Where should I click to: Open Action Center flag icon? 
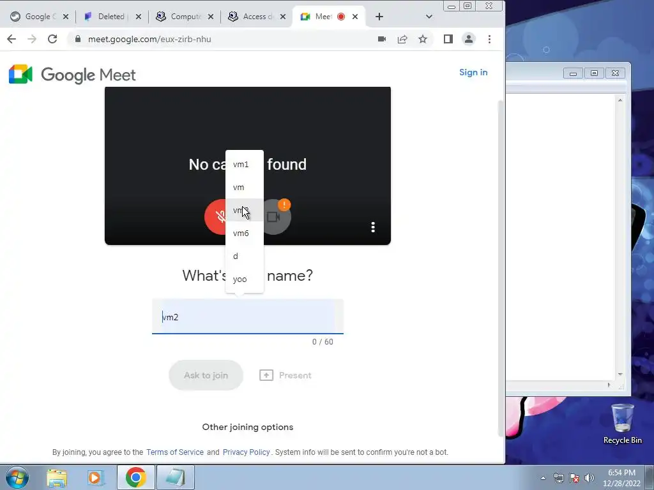click(x=574, y=478)
